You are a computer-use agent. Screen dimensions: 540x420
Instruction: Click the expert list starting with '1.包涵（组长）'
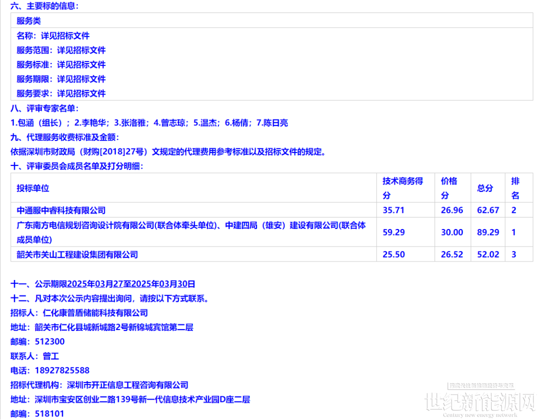click(149, 123)
